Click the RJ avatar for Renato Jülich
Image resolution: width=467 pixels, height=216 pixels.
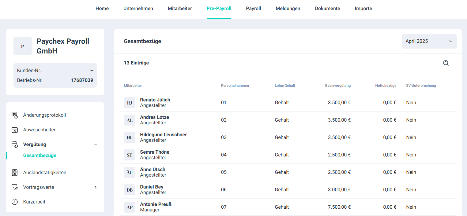click(130, 103)
